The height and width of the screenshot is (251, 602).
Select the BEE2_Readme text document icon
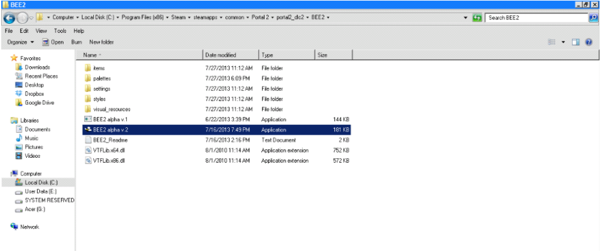[88, 140]
